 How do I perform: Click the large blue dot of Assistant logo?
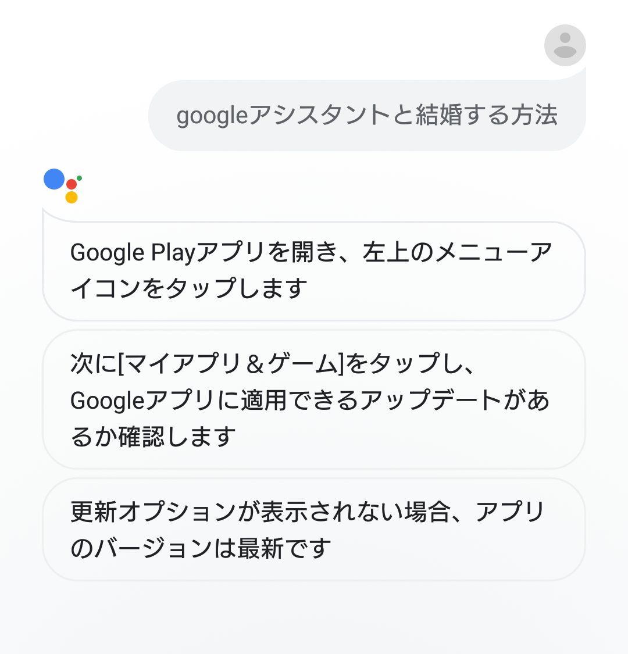(x=54, y=179)
